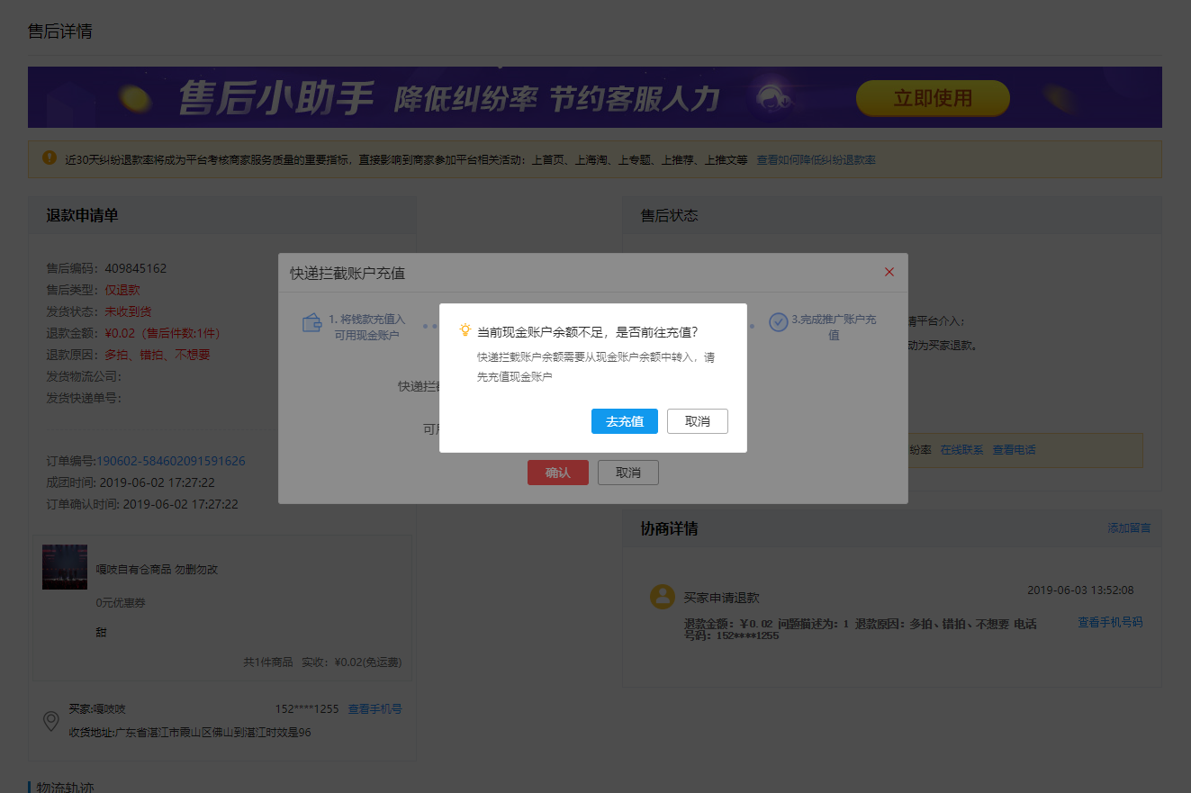This screenshot has height=793, width=1191.
Task: Click the 在线联系 link
Action: 962,449
